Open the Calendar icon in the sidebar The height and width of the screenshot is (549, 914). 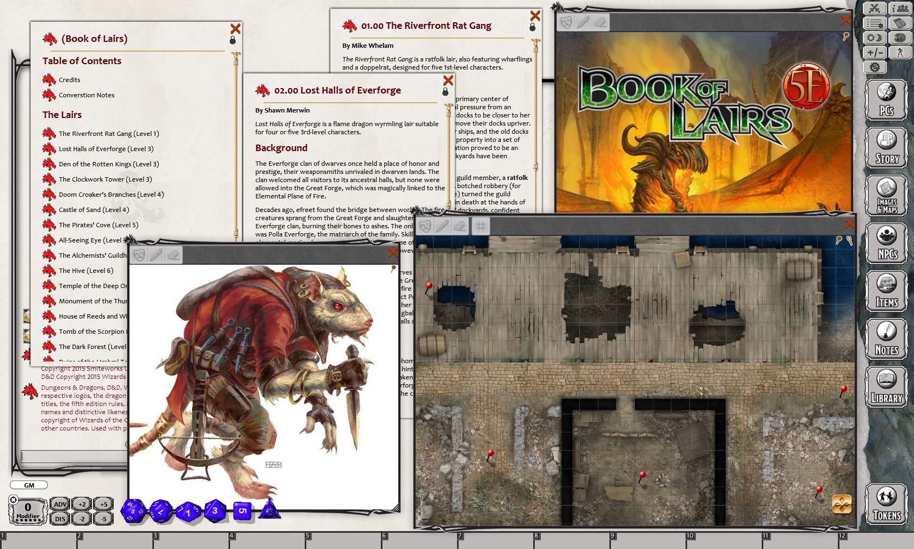coord(900,23)
